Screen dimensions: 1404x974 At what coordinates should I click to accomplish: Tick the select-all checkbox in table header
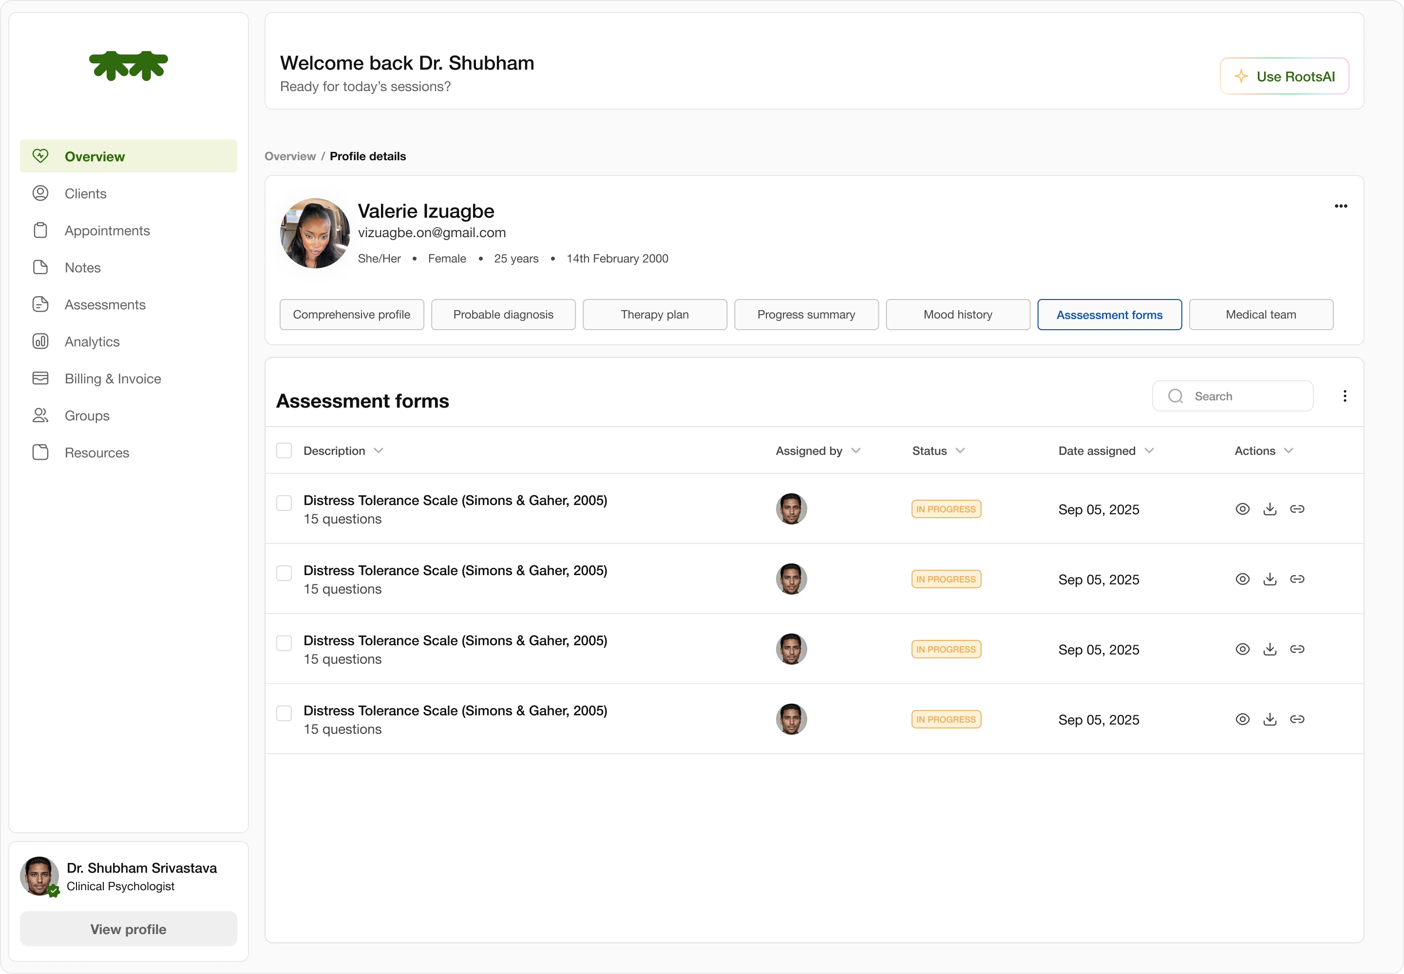tap(284, 450)
